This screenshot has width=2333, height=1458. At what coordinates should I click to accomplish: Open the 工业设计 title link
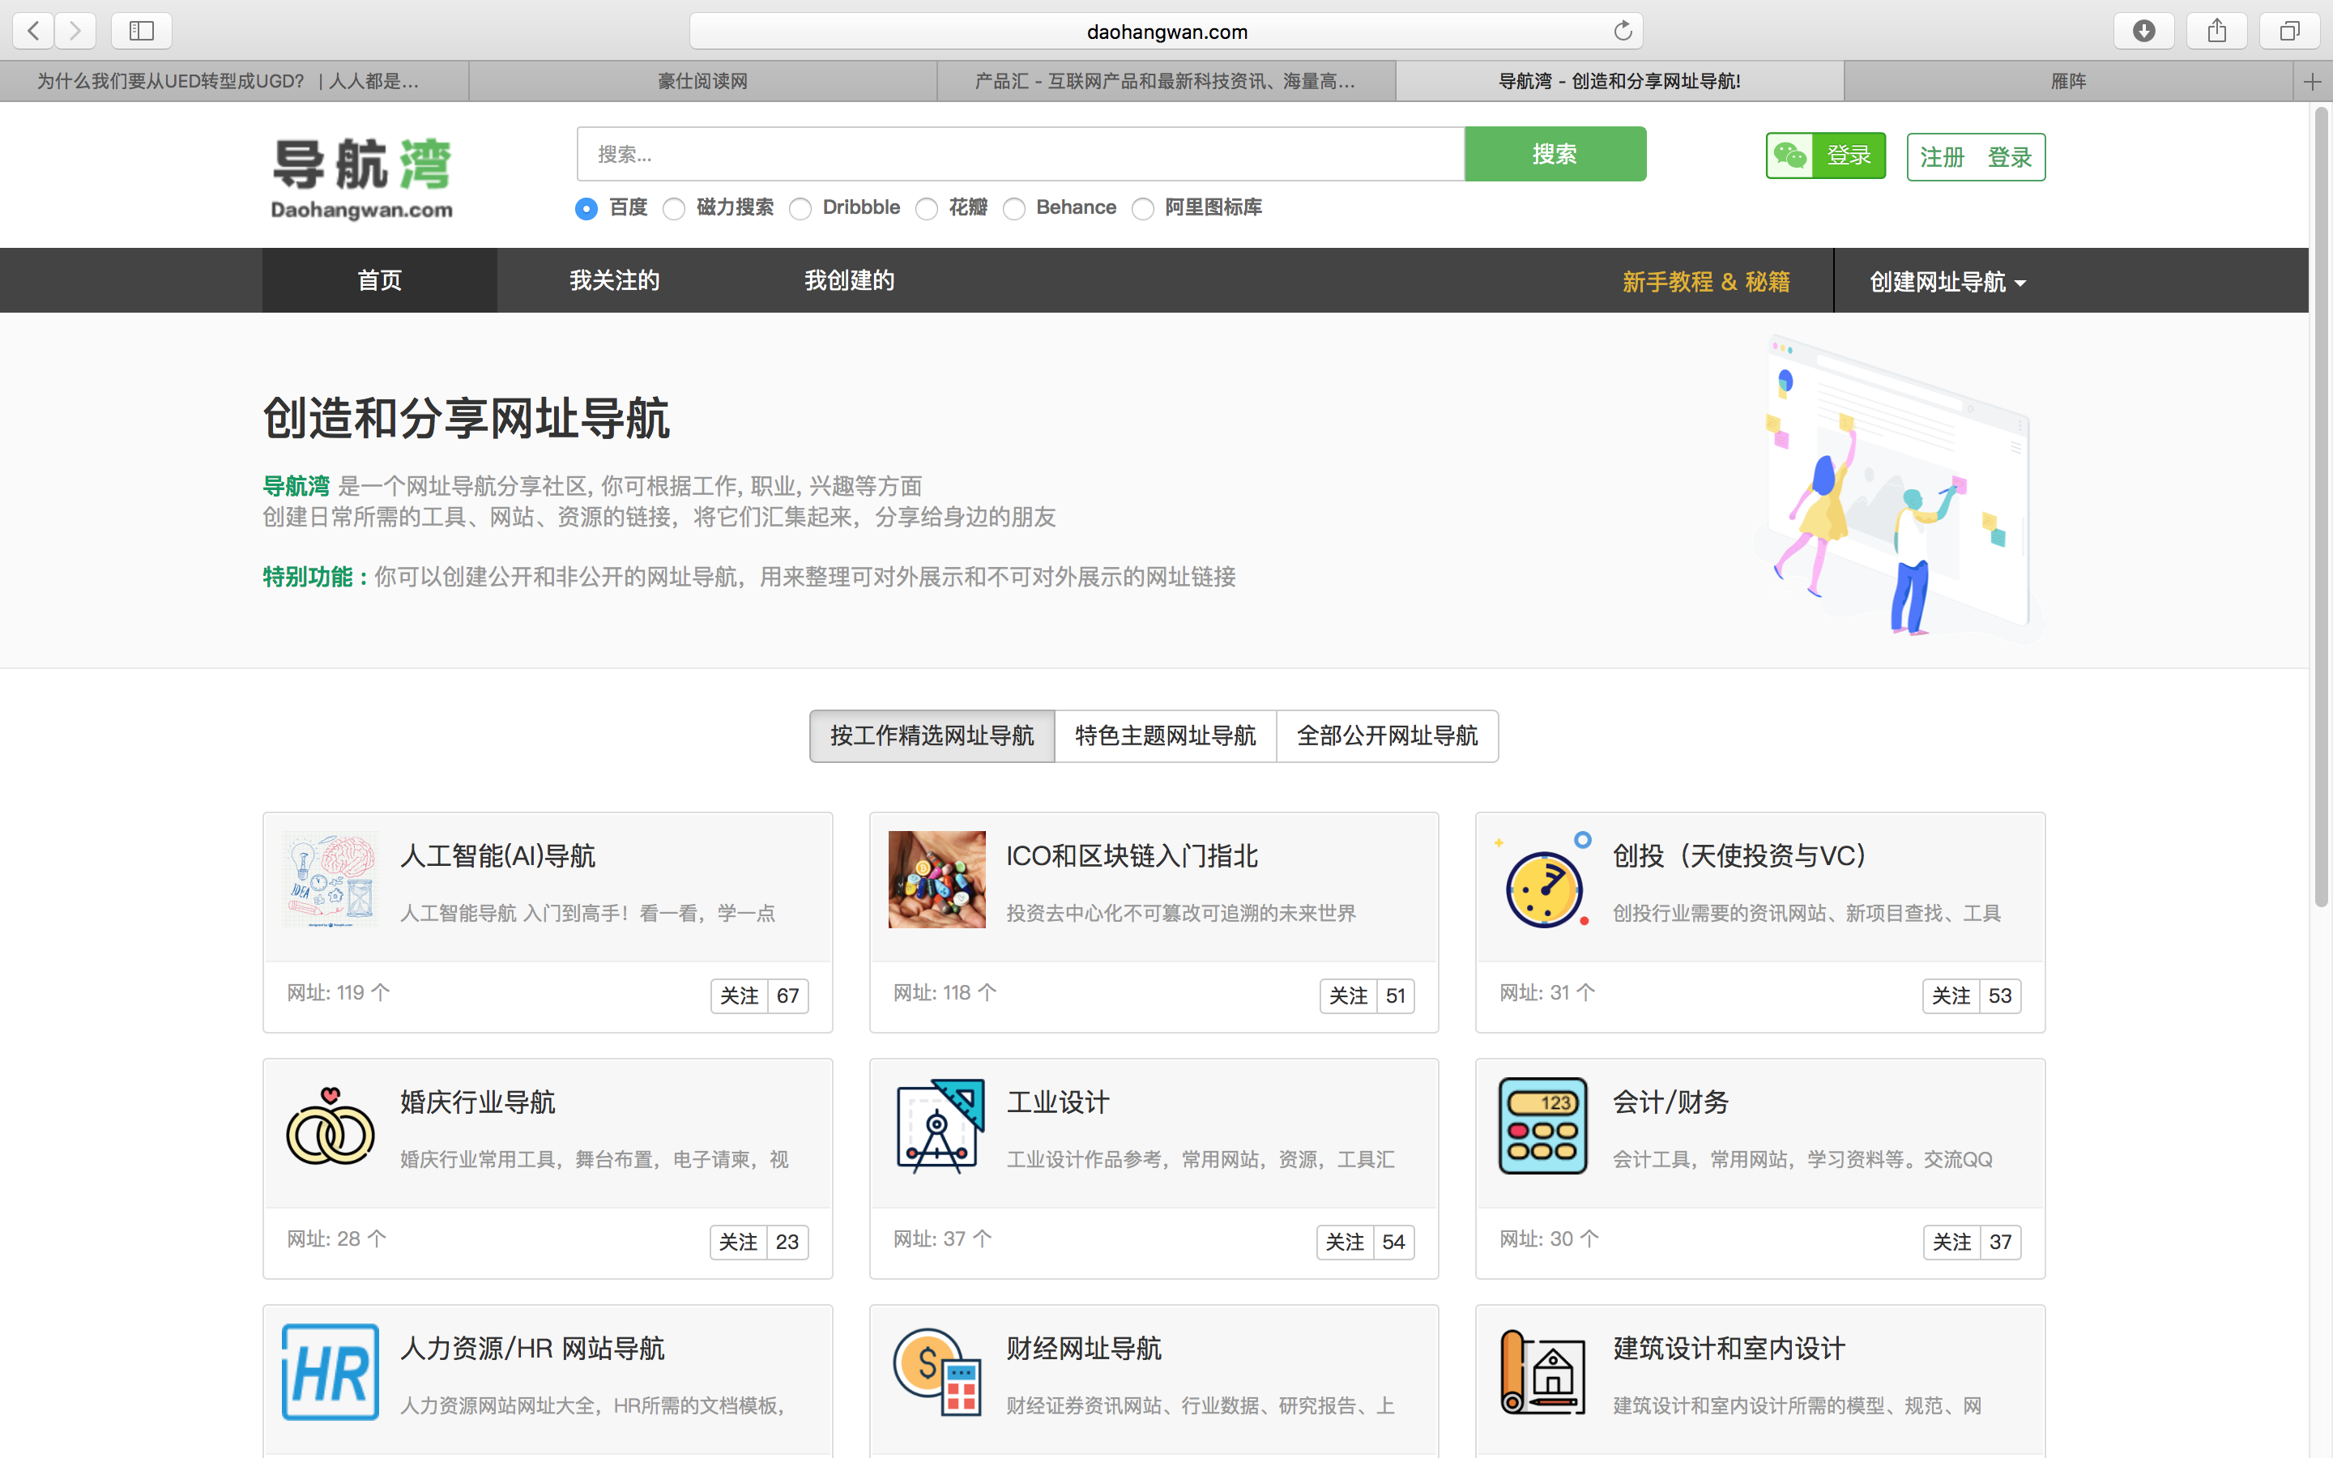(1058, 1102)
